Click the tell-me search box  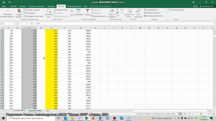(x=101, y=6)
